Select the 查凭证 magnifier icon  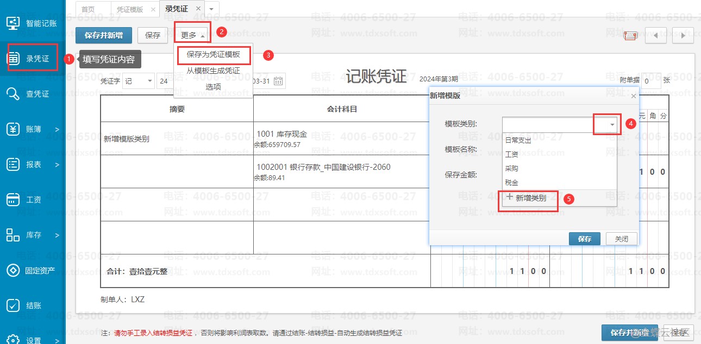13,94
